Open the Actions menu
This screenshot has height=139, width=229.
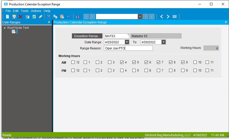36,11
